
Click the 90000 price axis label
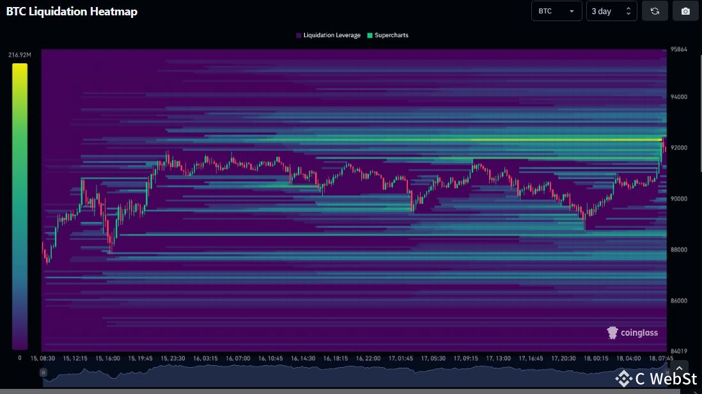679,200
